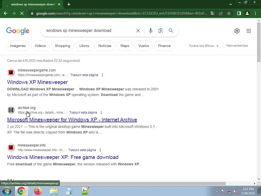Screen dimensions: 261x196
Task: Click the address bar URL
Action: [x=122, y=13]
